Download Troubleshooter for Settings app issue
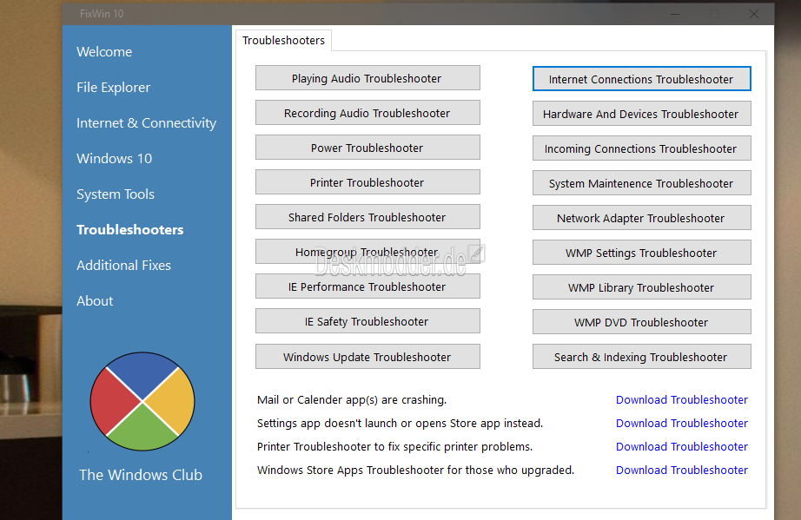This screenshot has width=801, height=520. pos(681,423)
